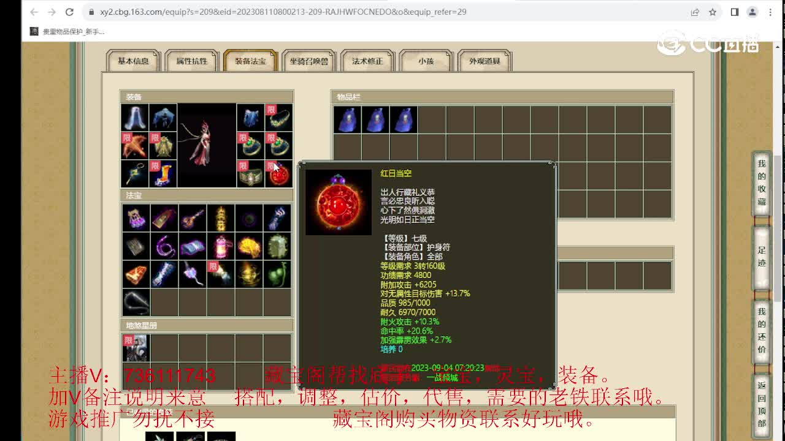Open the 基本信息 tab
The image size is (785, 441).
click(133, 61)
